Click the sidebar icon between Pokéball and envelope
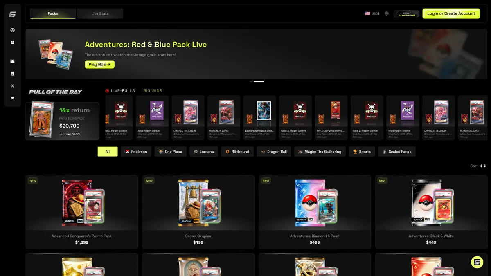The image size is (491, 276). coord(12,43)
